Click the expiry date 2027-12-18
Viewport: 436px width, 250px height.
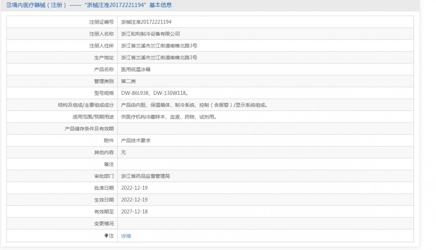point(134,212)
